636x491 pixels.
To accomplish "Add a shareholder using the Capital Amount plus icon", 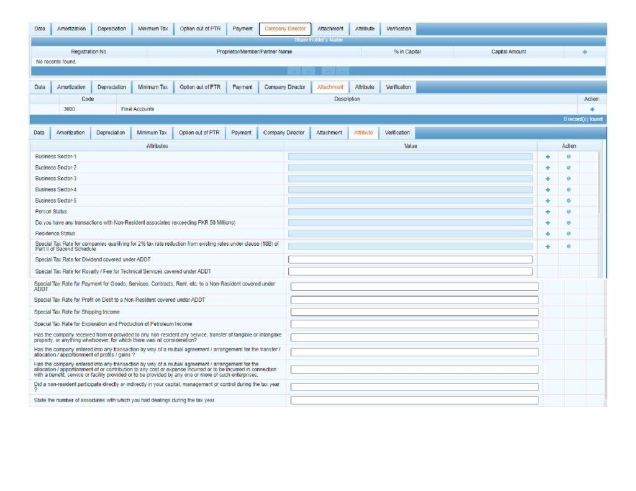I will pos(584,52).
